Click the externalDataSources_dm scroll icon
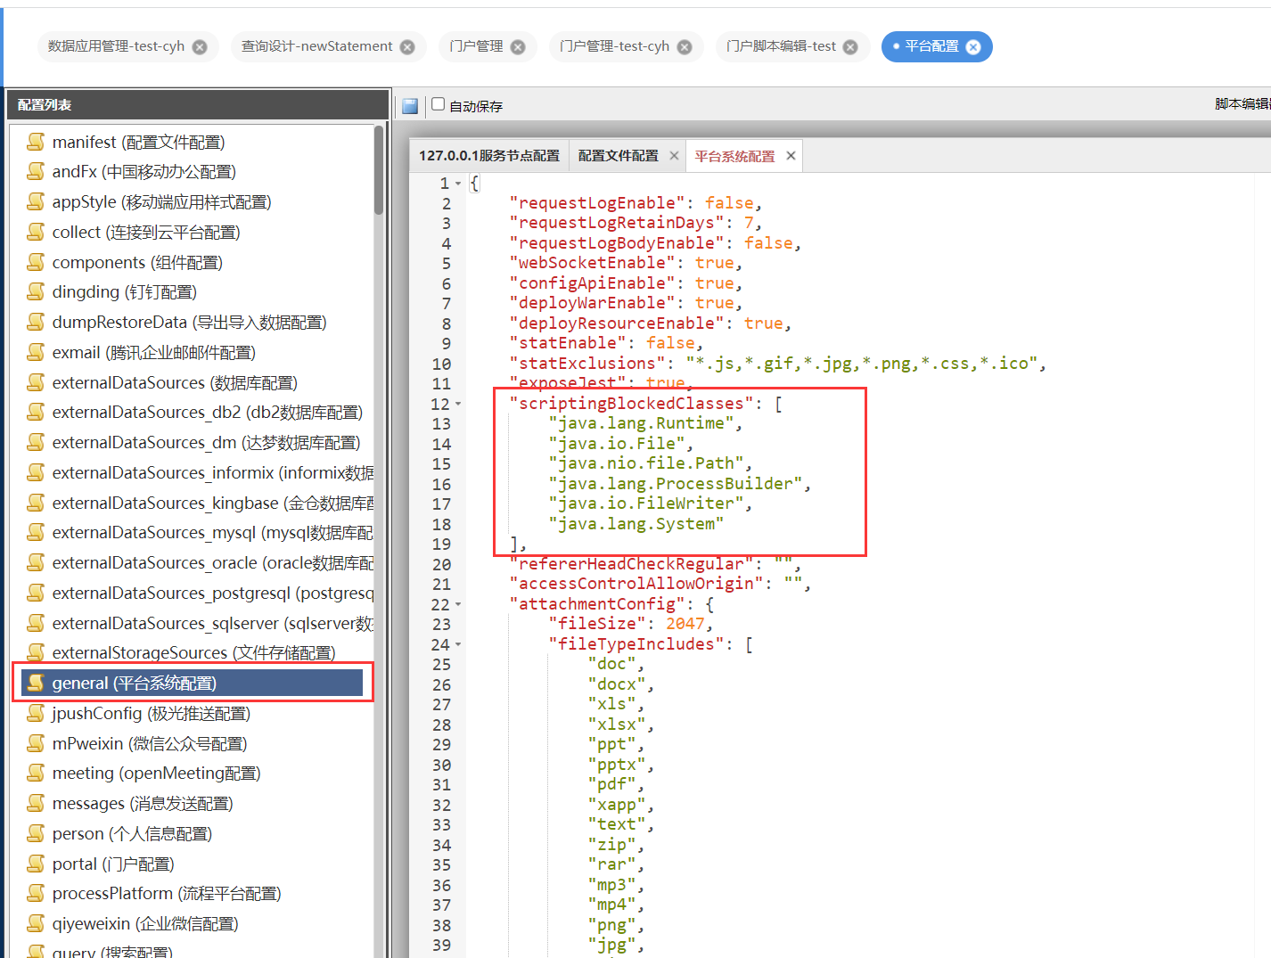 point(36,442)
